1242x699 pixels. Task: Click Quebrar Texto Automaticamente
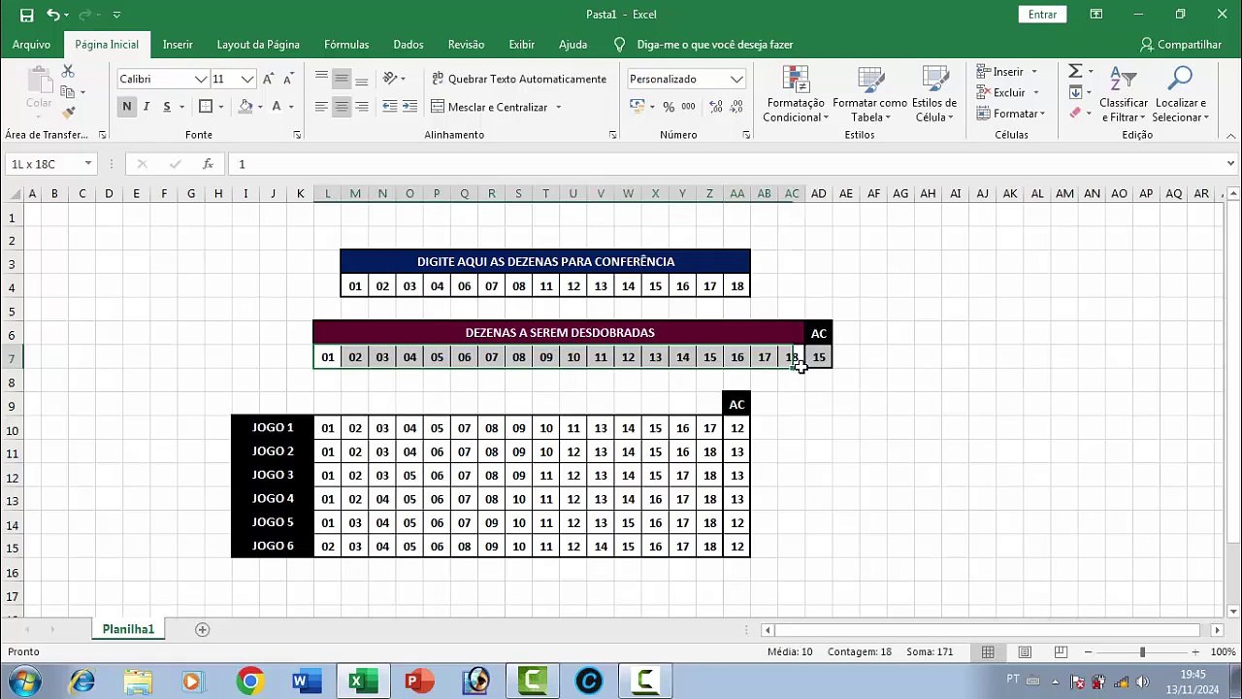coord(518,79)
